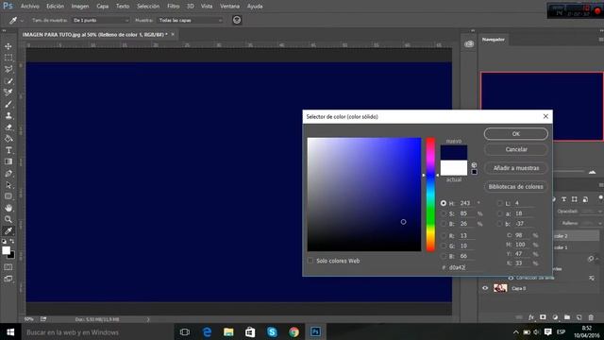Screen dimensions: 604x340
Task: Click the foreground color swatch in toolbar
Action: pyautogui.click(x=6, y=250)
